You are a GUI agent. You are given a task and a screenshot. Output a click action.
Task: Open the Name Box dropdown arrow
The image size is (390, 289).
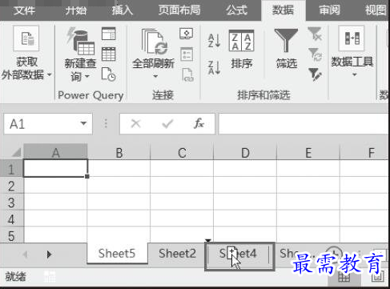point(83,123)
